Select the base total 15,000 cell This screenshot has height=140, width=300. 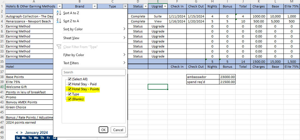click(x=275, y=62)
